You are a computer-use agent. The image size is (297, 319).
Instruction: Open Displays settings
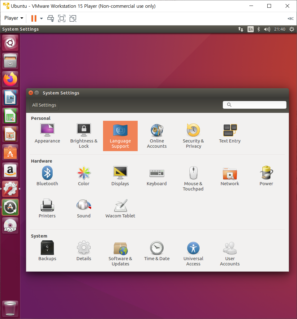(120, 176)
